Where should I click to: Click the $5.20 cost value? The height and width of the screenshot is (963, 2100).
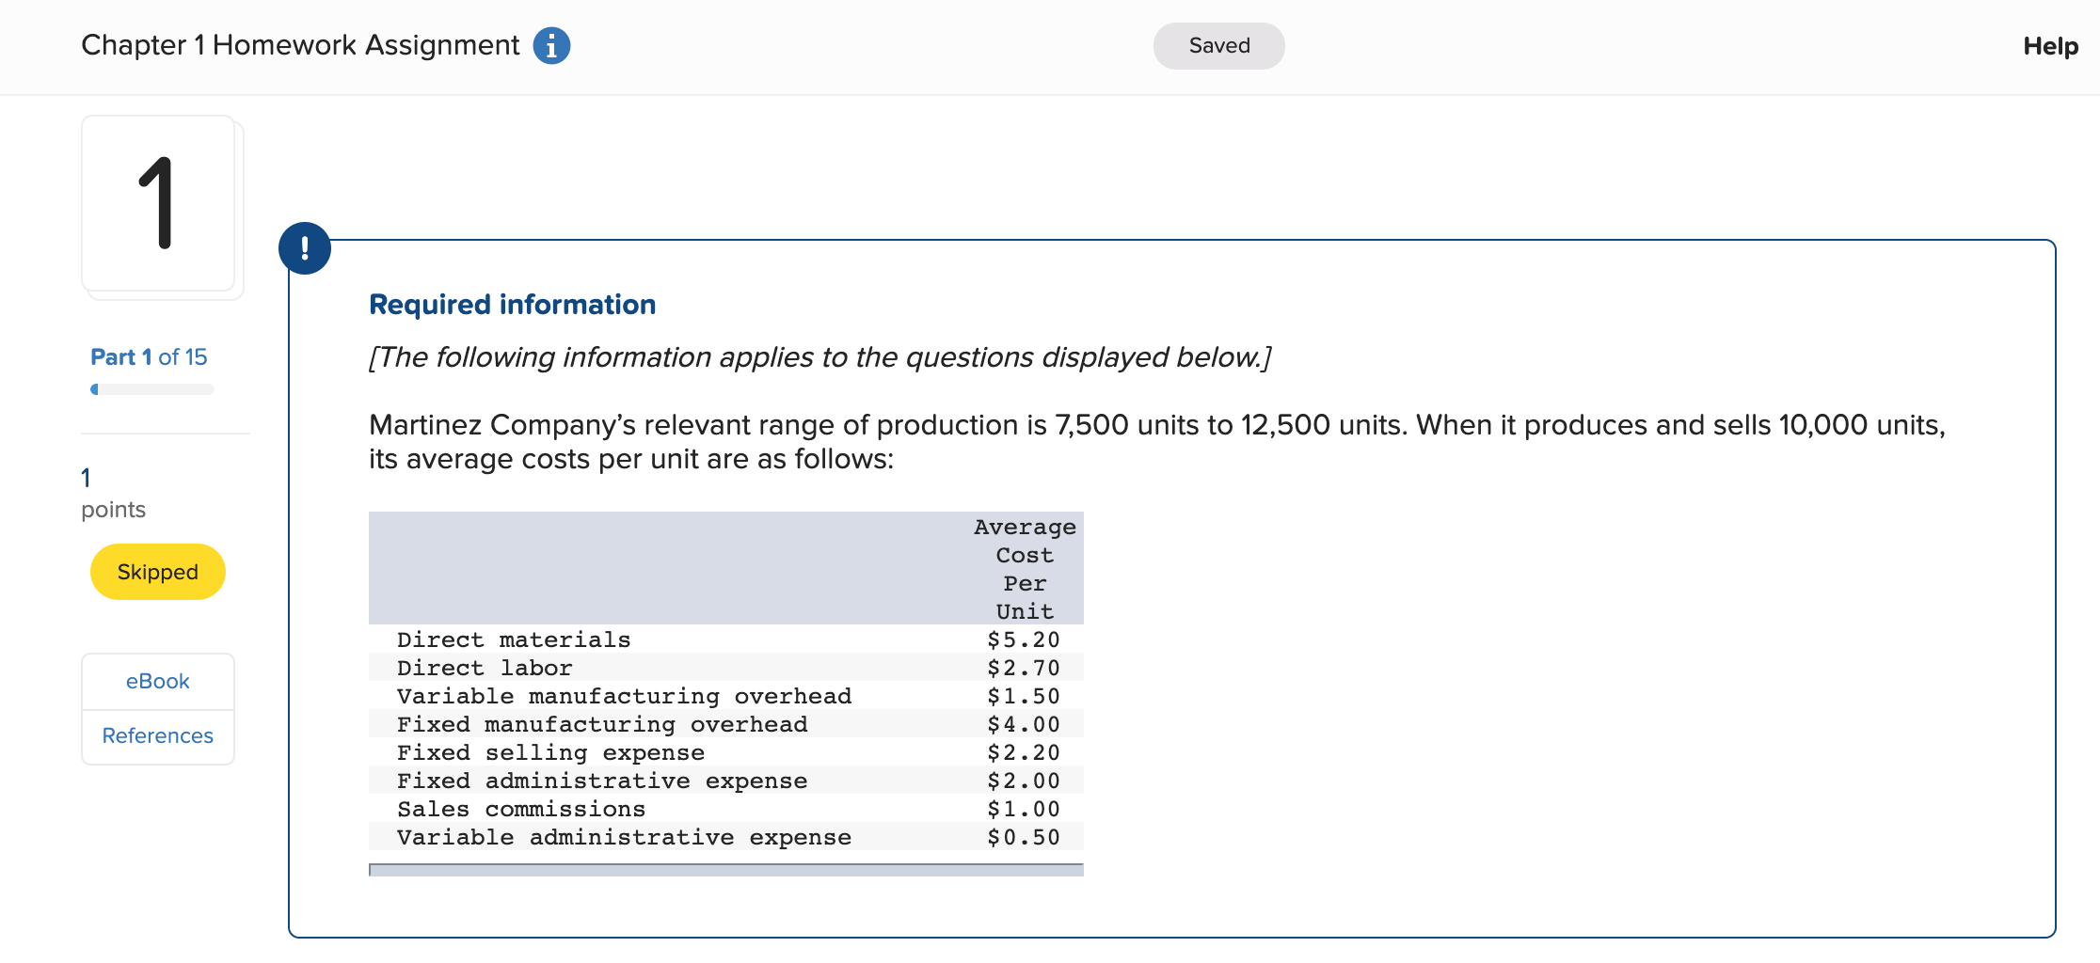click(1024, 639)
